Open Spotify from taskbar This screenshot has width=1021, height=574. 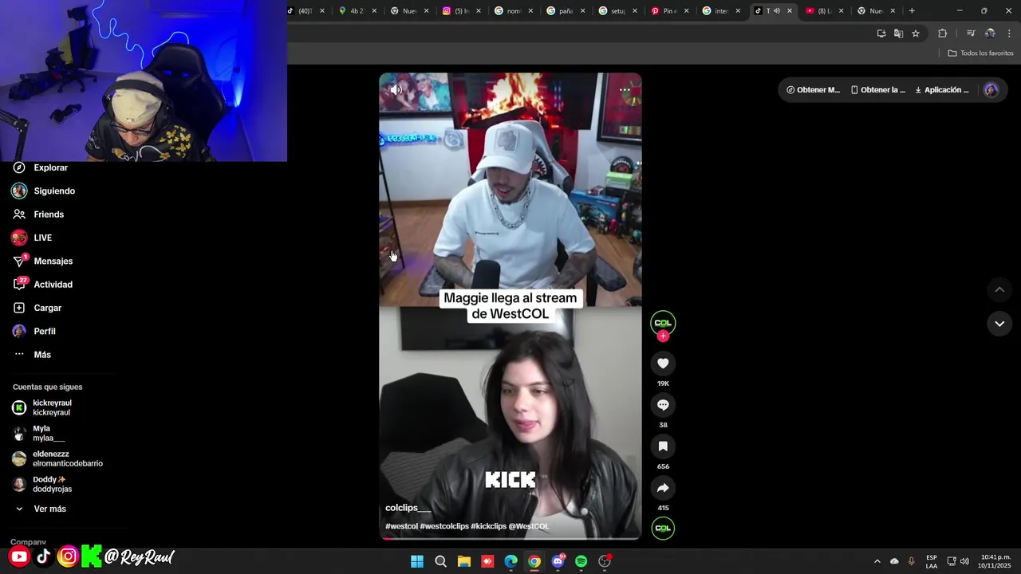pyautogui.click(x=581, y=562)
